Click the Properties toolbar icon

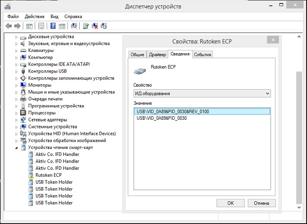[x=41, y=26]
